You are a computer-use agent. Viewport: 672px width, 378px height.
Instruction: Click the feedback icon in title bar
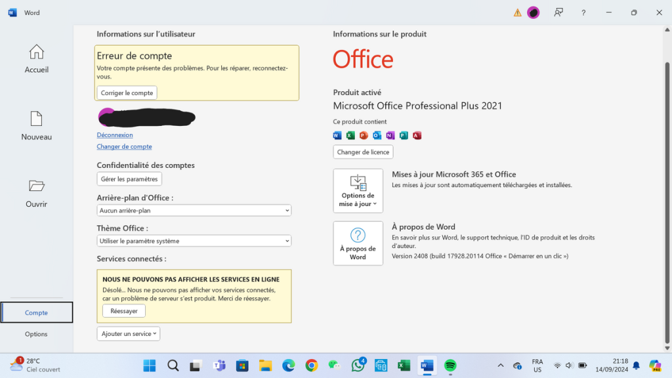[558, 12]
